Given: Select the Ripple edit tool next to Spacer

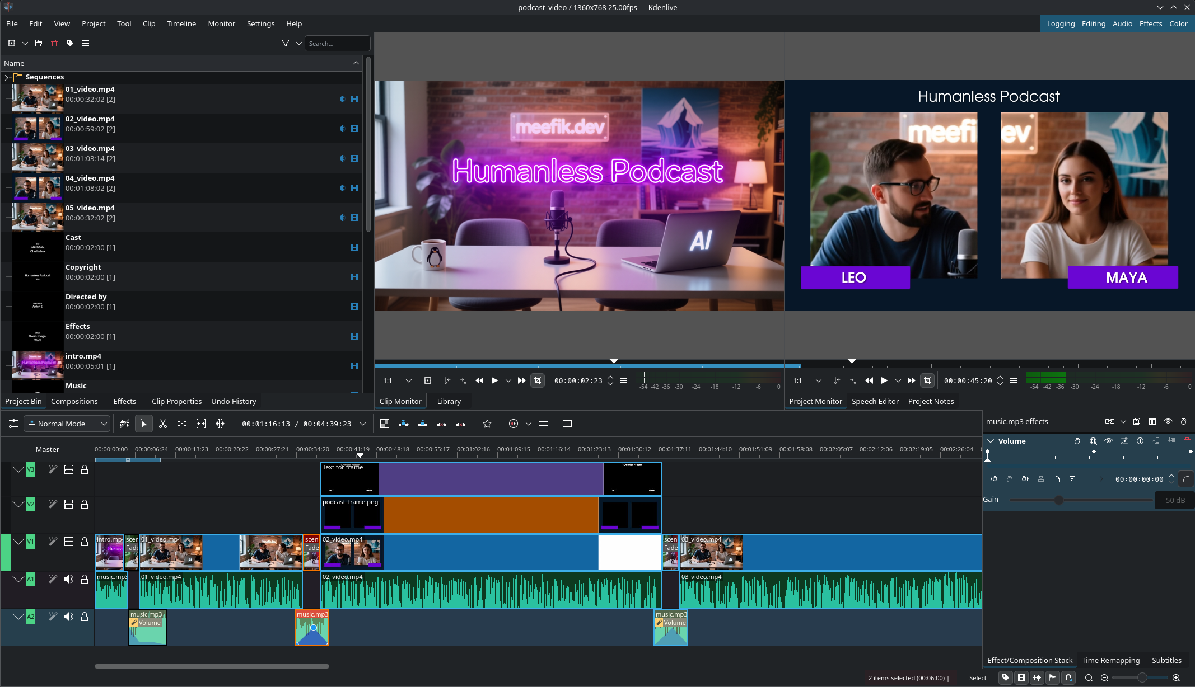Looking at the screenshot, I should 200,424.
